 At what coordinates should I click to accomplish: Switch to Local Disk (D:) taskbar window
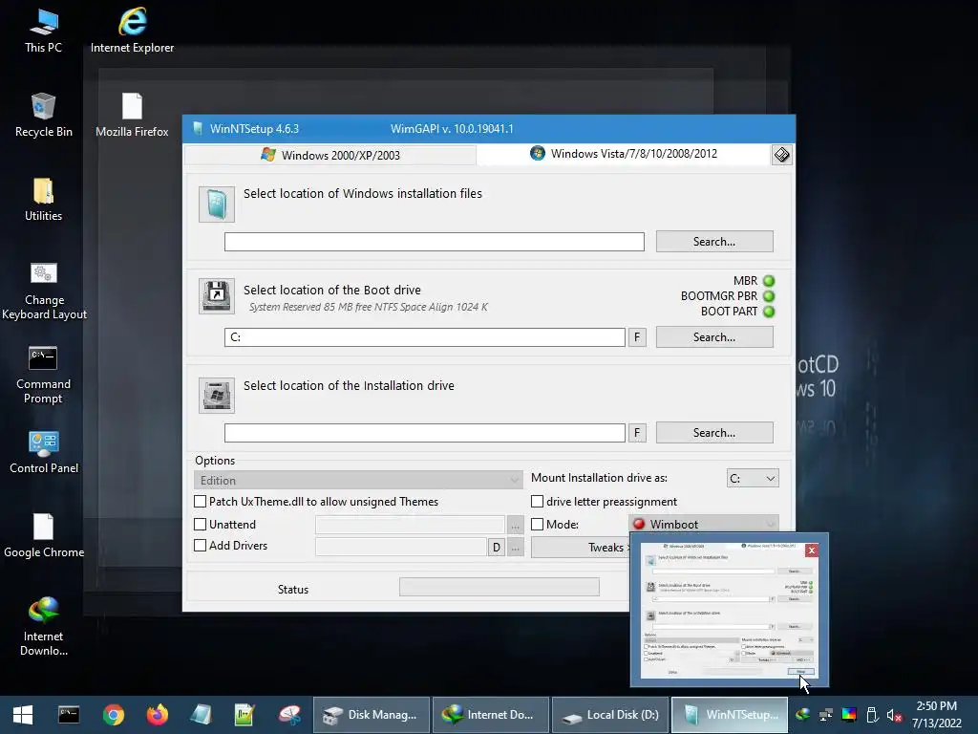tap(610, 715)
